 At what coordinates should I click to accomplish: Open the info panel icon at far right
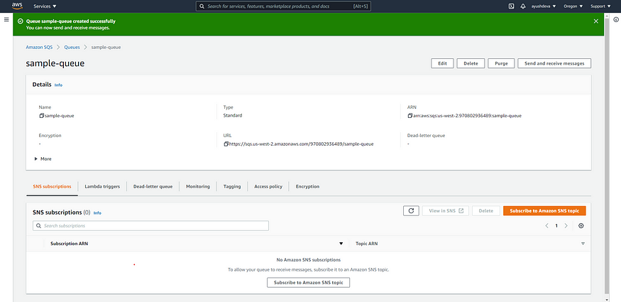click(x=616, y=19)
